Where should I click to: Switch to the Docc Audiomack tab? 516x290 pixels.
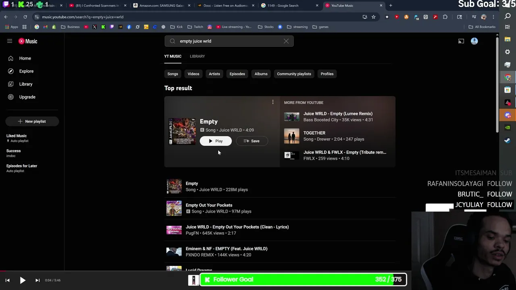(x=225, y=6)
